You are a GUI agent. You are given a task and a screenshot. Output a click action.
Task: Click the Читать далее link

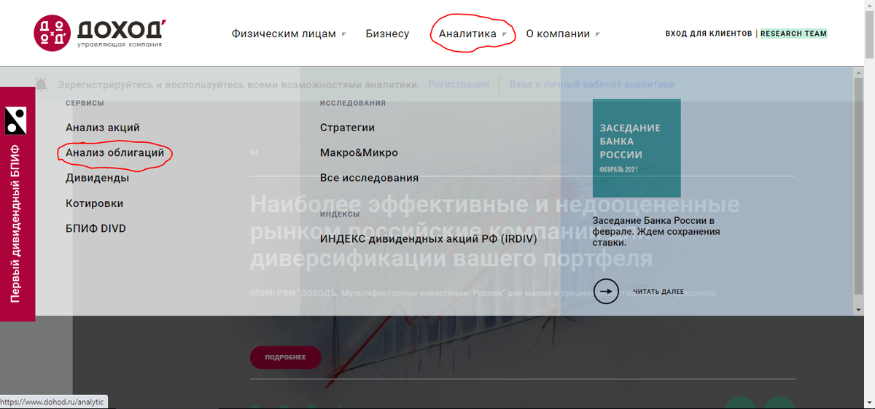click(658, 292)
